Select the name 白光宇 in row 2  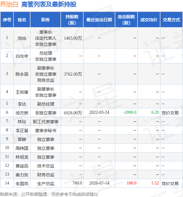(22, 56)
